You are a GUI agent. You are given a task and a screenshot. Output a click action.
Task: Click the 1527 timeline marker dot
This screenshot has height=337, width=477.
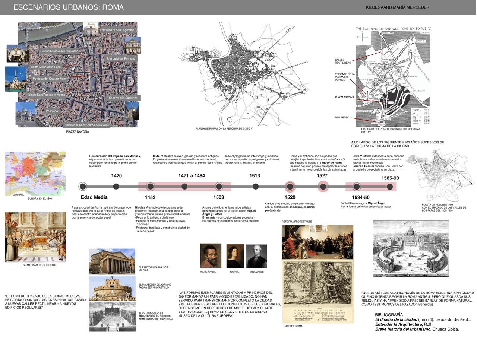click(x=323, y=186)
